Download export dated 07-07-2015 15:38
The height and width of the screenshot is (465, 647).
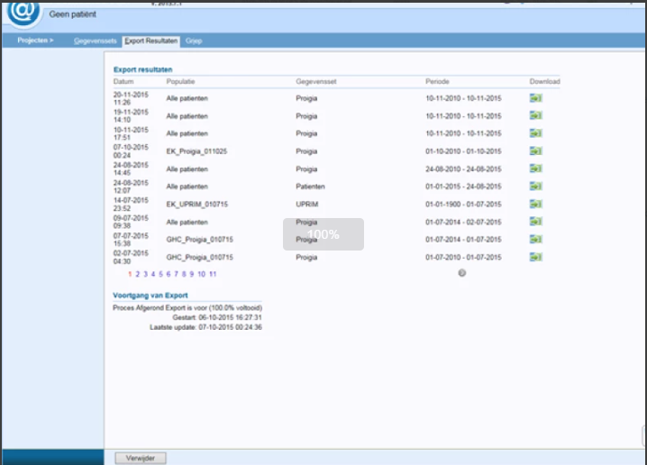click(x=535, y=240)
